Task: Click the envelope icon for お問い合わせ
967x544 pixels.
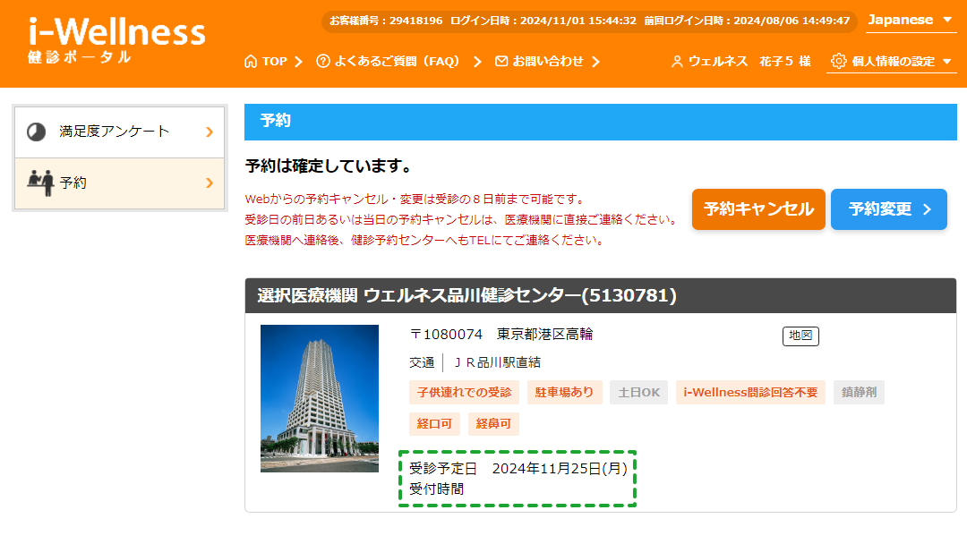Action: coord(501,61)
